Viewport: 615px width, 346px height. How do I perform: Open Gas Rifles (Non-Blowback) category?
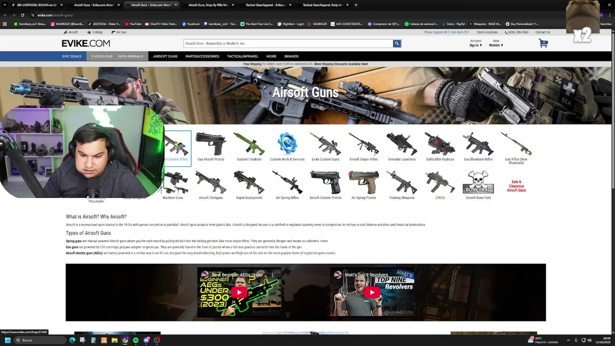[517, 148]
